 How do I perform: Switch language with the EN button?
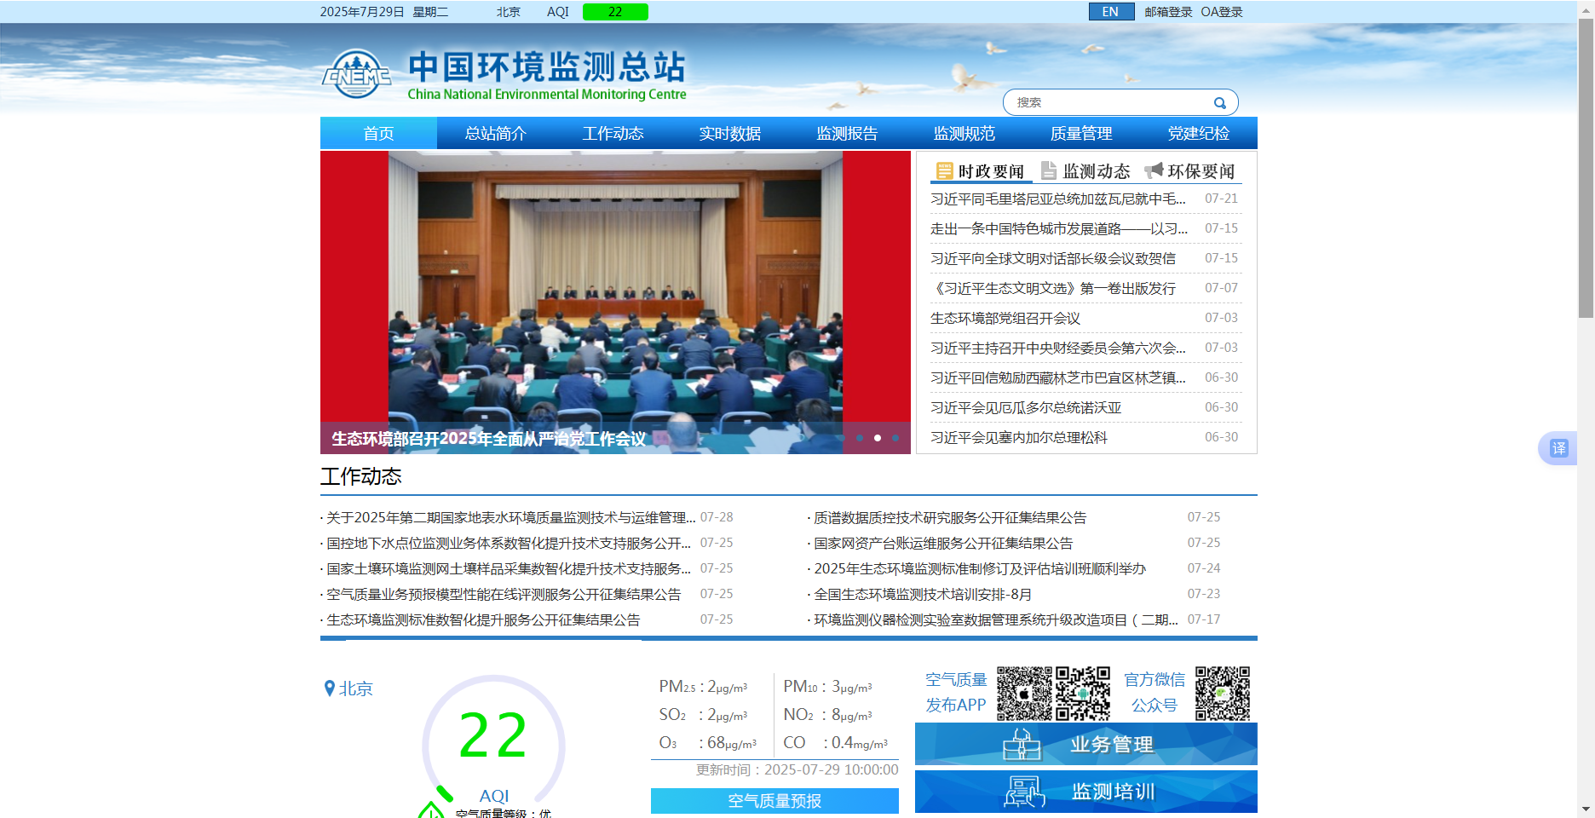coord(1110,12)
